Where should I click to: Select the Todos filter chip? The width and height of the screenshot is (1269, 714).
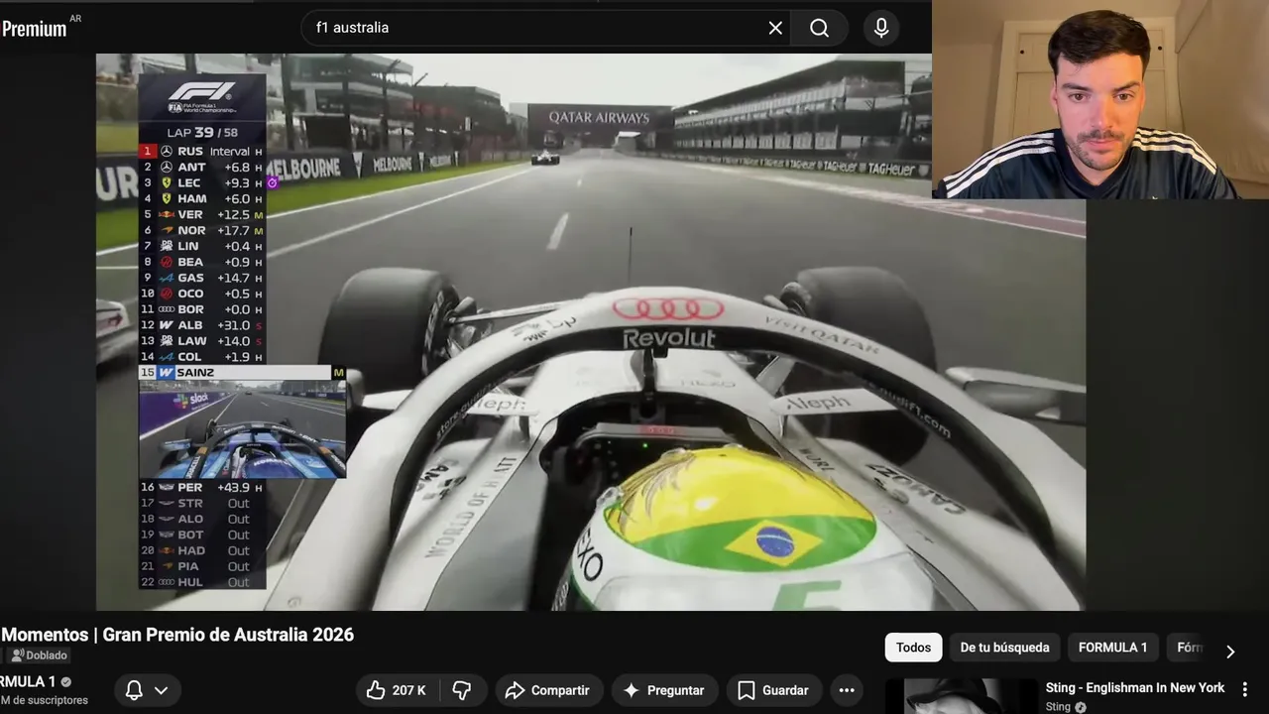click(x=913, y=648)
